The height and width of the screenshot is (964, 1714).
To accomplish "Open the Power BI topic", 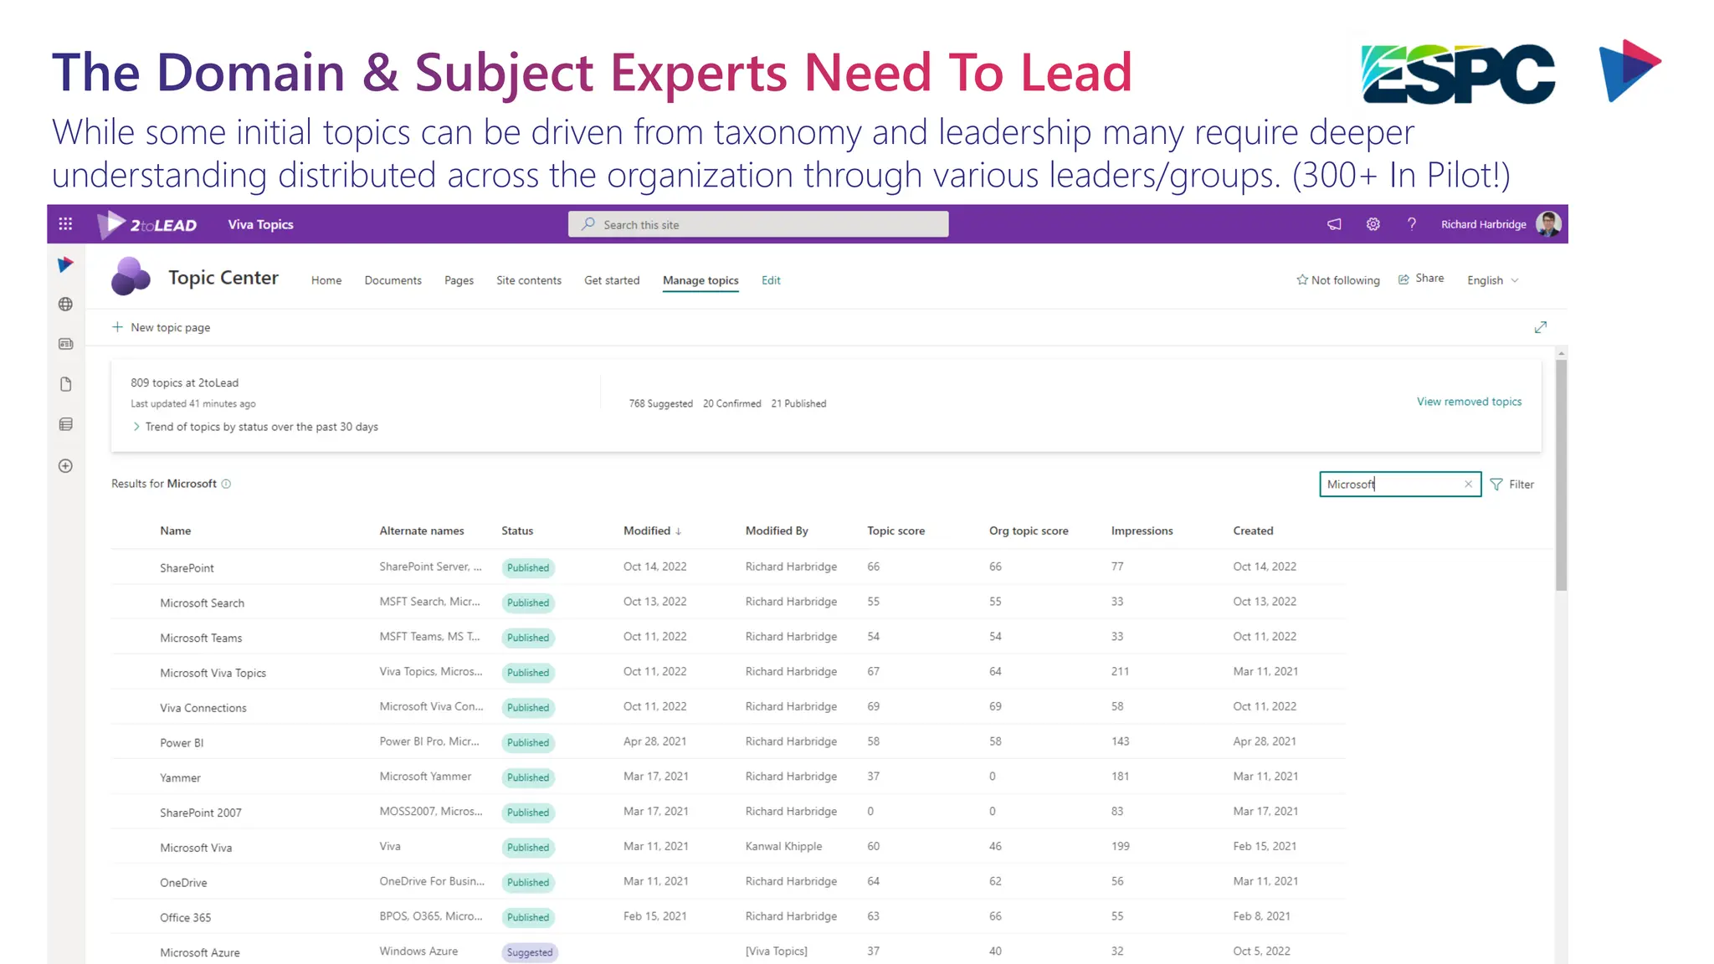I will click(182, 743).
